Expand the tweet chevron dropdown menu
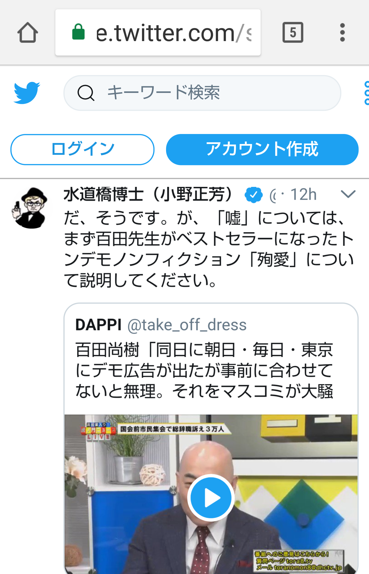Screen dimensions: 369x574 (x=348, y=194)
